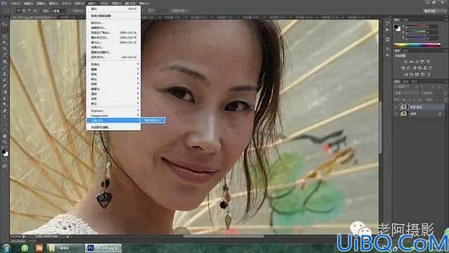The height and width of the screenshot is (253, 449).
Task: Hide the bottom 背景 layer
Action: [x=396, y=114]
